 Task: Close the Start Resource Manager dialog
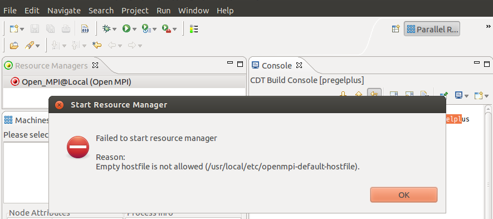(x=60, y=105)
